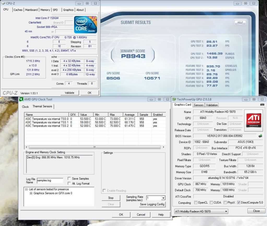The height and width of the screenshot is (226, 267).
Task: Click the Max column header
Action: pyautogui.click(x=115, y=115)
